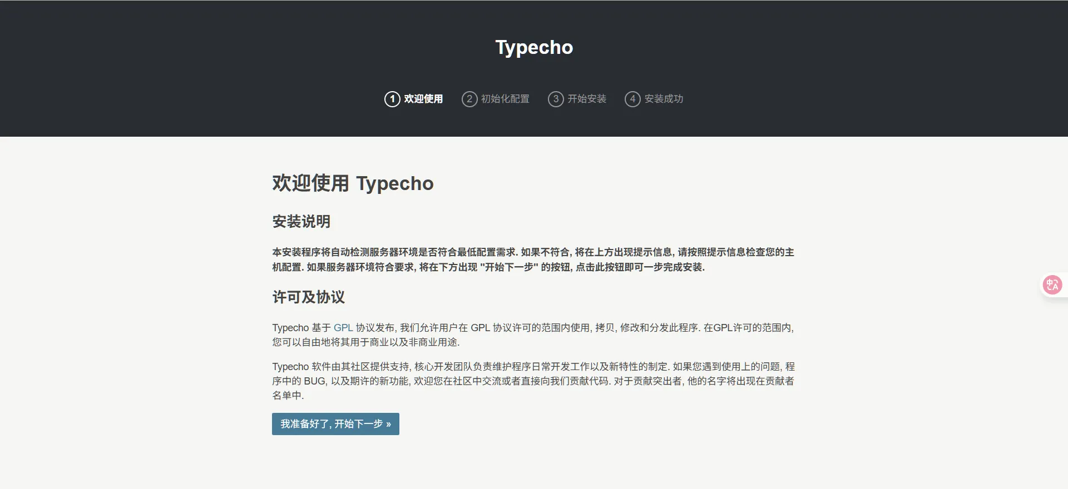1068x489 pixels.
Task: Click the step 1 circle number icon
Action: 392,99
